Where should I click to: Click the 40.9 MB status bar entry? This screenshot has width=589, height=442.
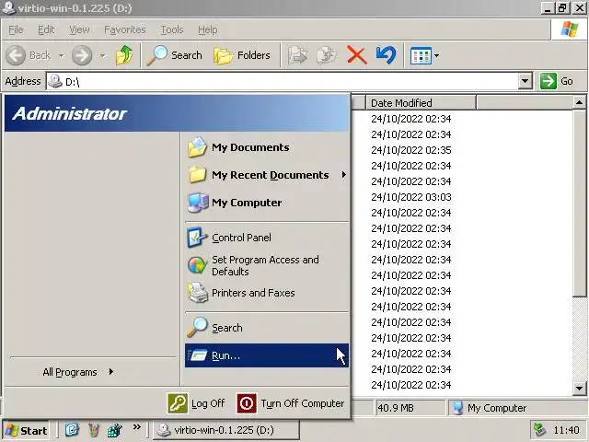410,408
